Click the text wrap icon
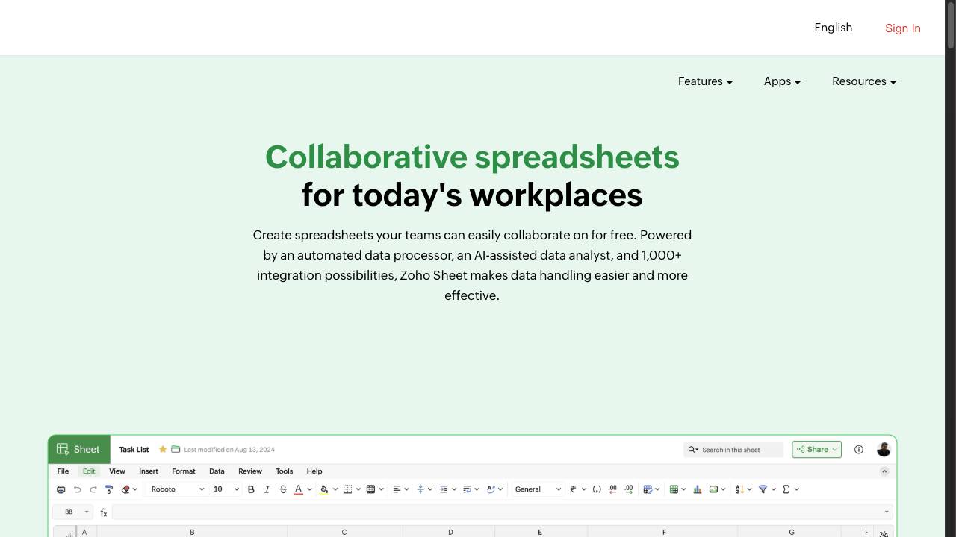 pyautogui.click(x=467, y=489)
